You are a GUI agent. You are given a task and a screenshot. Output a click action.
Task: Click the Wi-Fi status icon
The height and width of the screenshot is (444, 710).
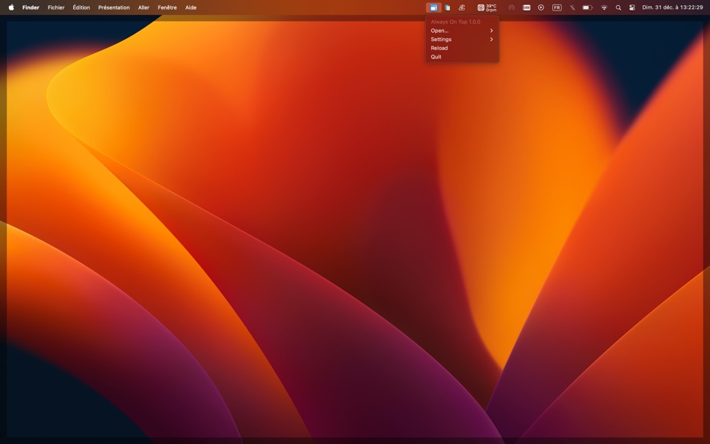pyautogui.click(x=603, y=7)
